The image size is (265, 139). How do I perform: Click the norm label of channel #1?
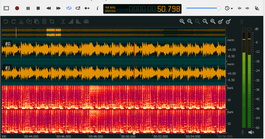click(x=231, y=64)
